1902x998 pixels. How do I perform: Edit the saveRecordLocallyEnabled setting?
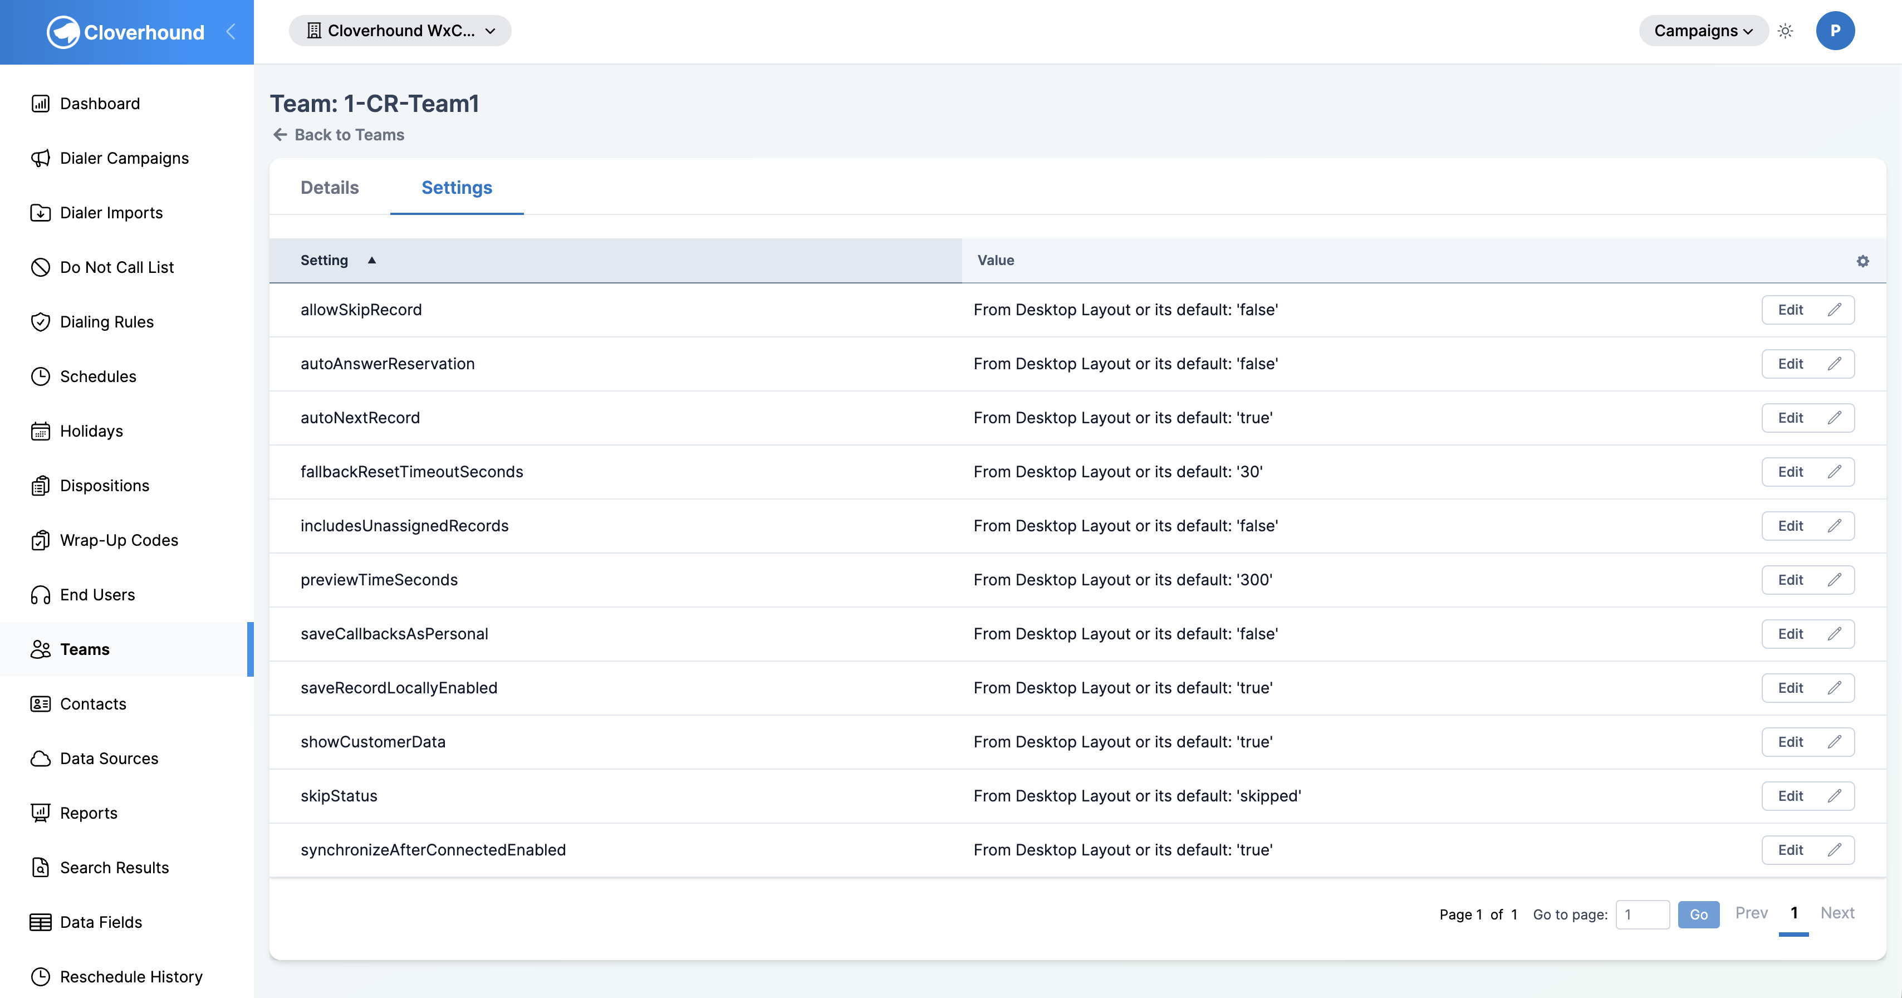point(1807,688)
